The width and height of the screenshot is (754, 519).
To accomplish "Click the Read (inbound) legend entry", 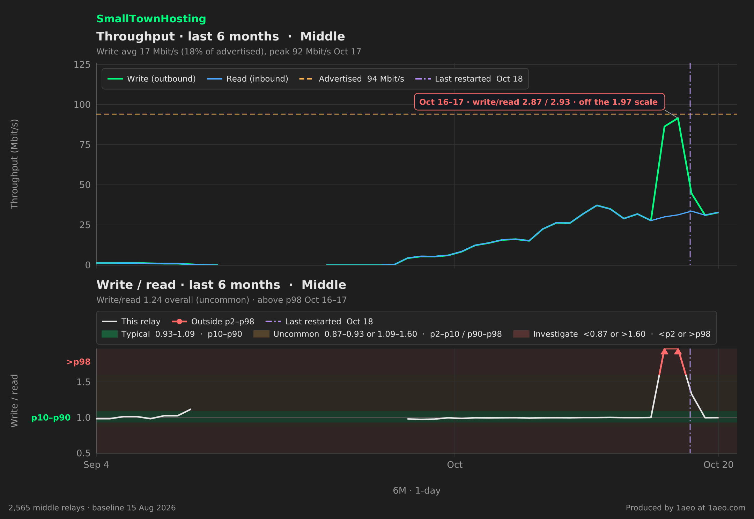I will pyautogui.click(x=247, y=79).
